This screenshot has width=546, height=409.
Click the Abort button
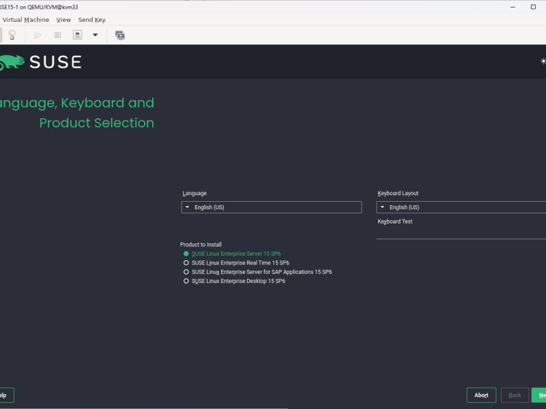tap(481, 395)
